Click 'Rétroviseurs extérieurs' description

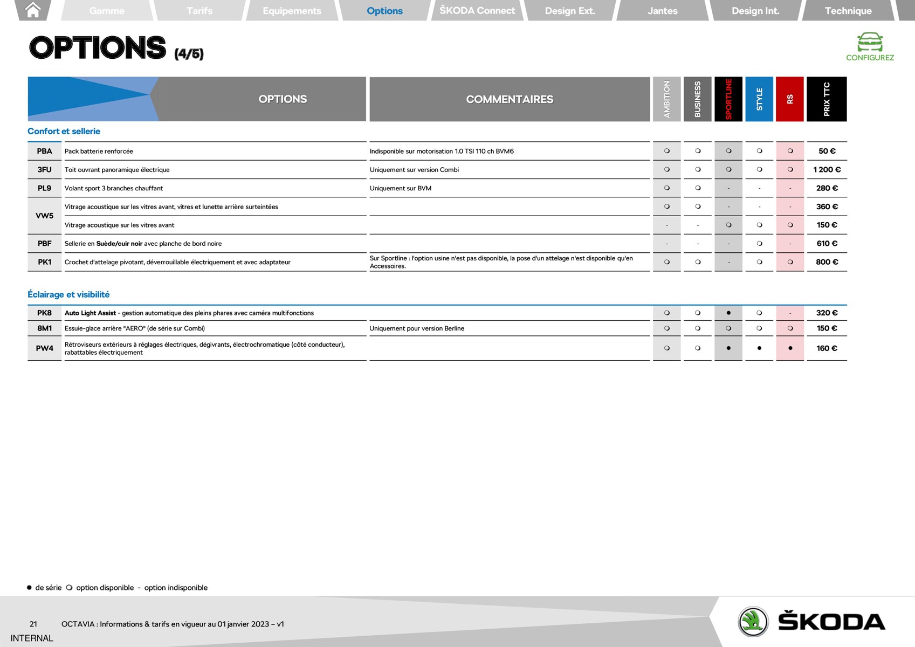(x=204, y=348)
